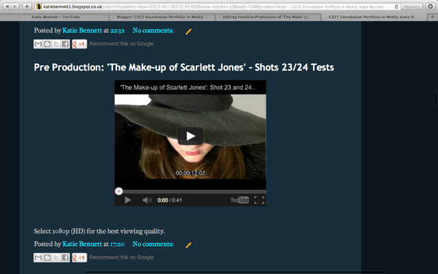Viewport: 438px width, 274px height.
Task: Click the video progress scrubber handle
Action: click(118, 191)
